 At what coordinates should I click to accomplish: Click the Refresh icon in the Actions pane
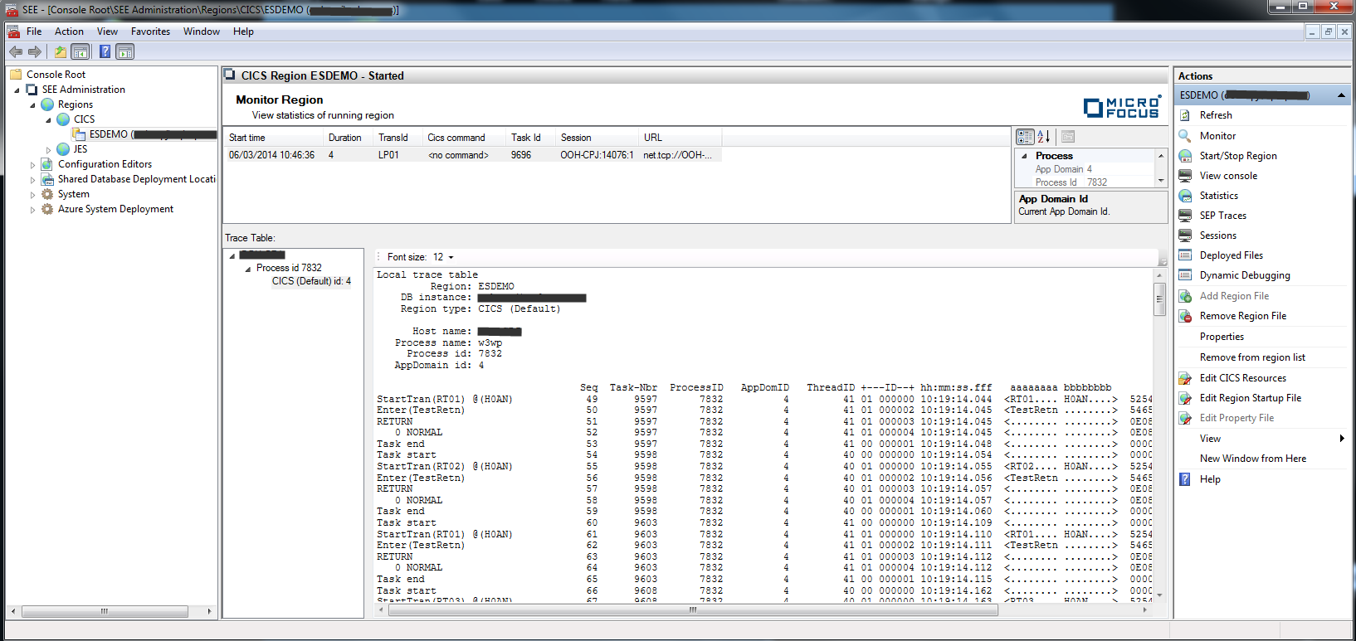(1185, 115)
